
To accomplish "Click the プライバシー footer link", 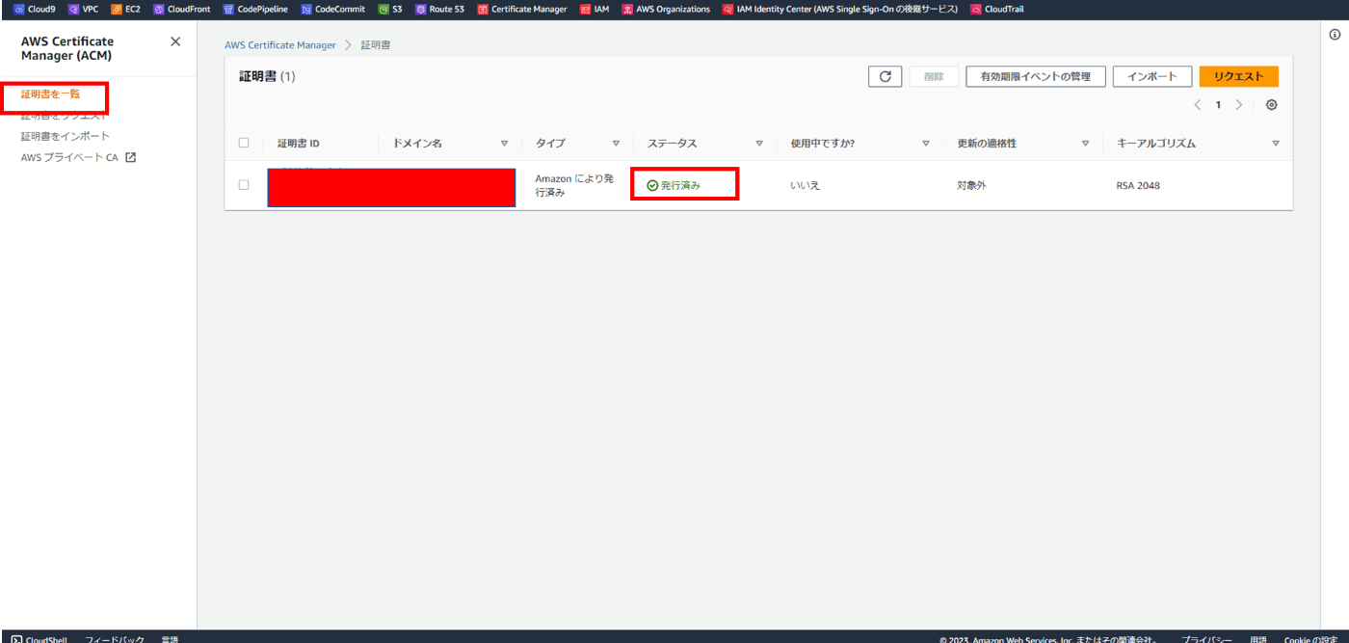I will (x=1207, y=639).
